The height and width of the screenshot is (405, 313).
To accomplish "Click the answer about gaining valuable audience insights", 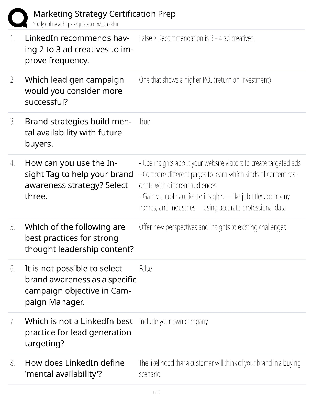I will tap(214, 202).
